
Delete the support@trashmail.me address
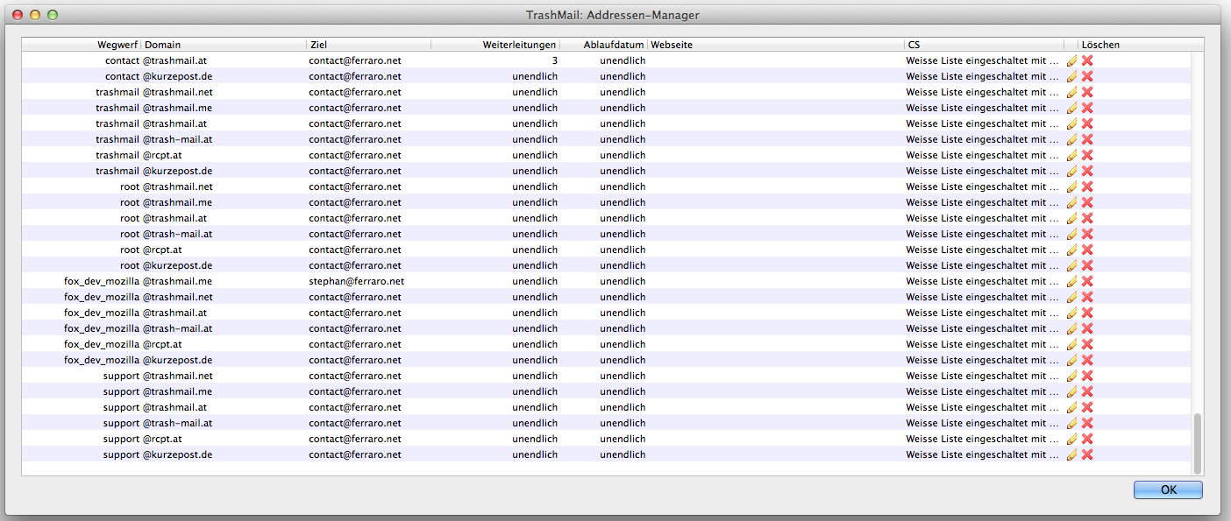pyautogui.click(x=1087, y=391)
